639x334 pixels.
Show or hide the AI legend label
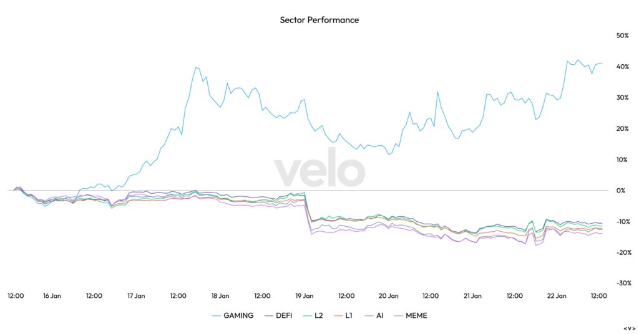[x=379, y=315]
